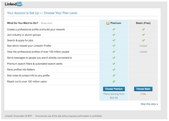Click Premium checkmark for Add notes & contact info
The height and width of the screenshot is (121, 169).
[x=114, y=75]
